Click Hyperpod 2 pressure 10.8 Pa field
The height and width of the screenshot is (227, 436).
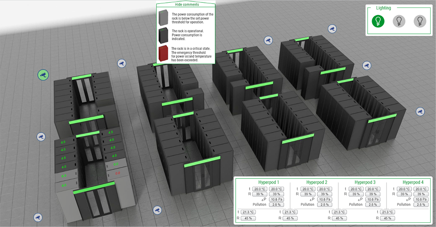click(325, 199)
